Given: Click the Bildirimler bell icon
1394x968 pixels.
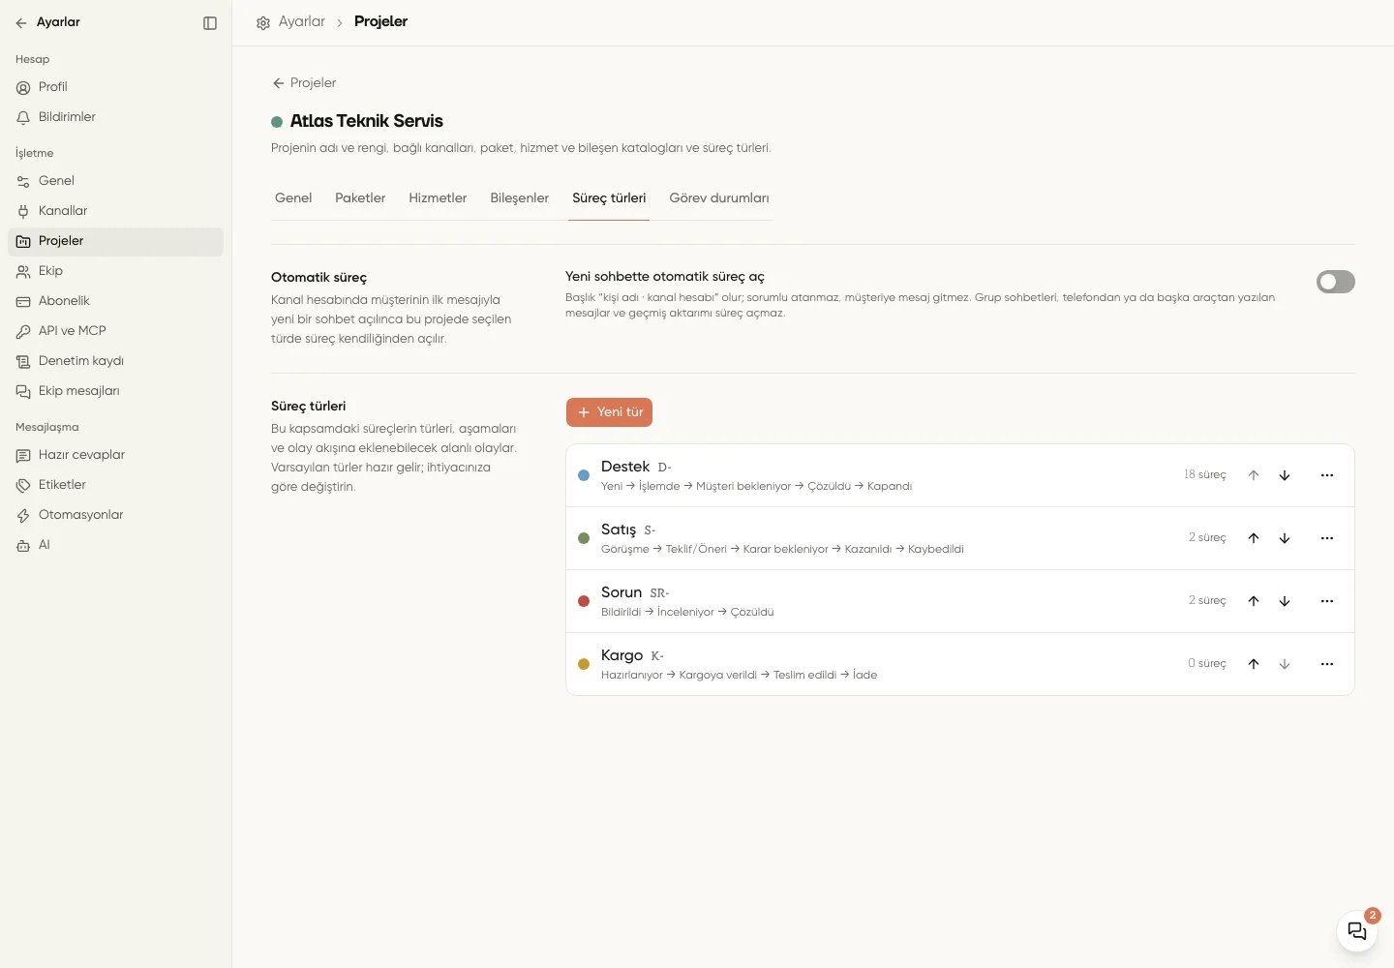Looking at the screenshot, I should [23, 117].
